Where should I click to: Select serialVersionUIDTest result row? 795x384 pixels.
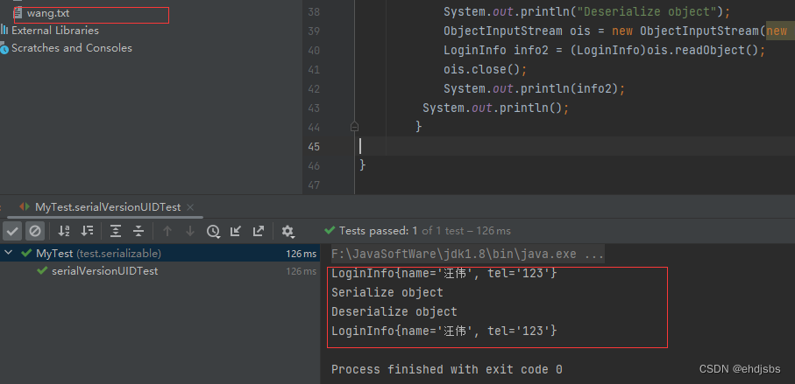click(x=160, y=271)
